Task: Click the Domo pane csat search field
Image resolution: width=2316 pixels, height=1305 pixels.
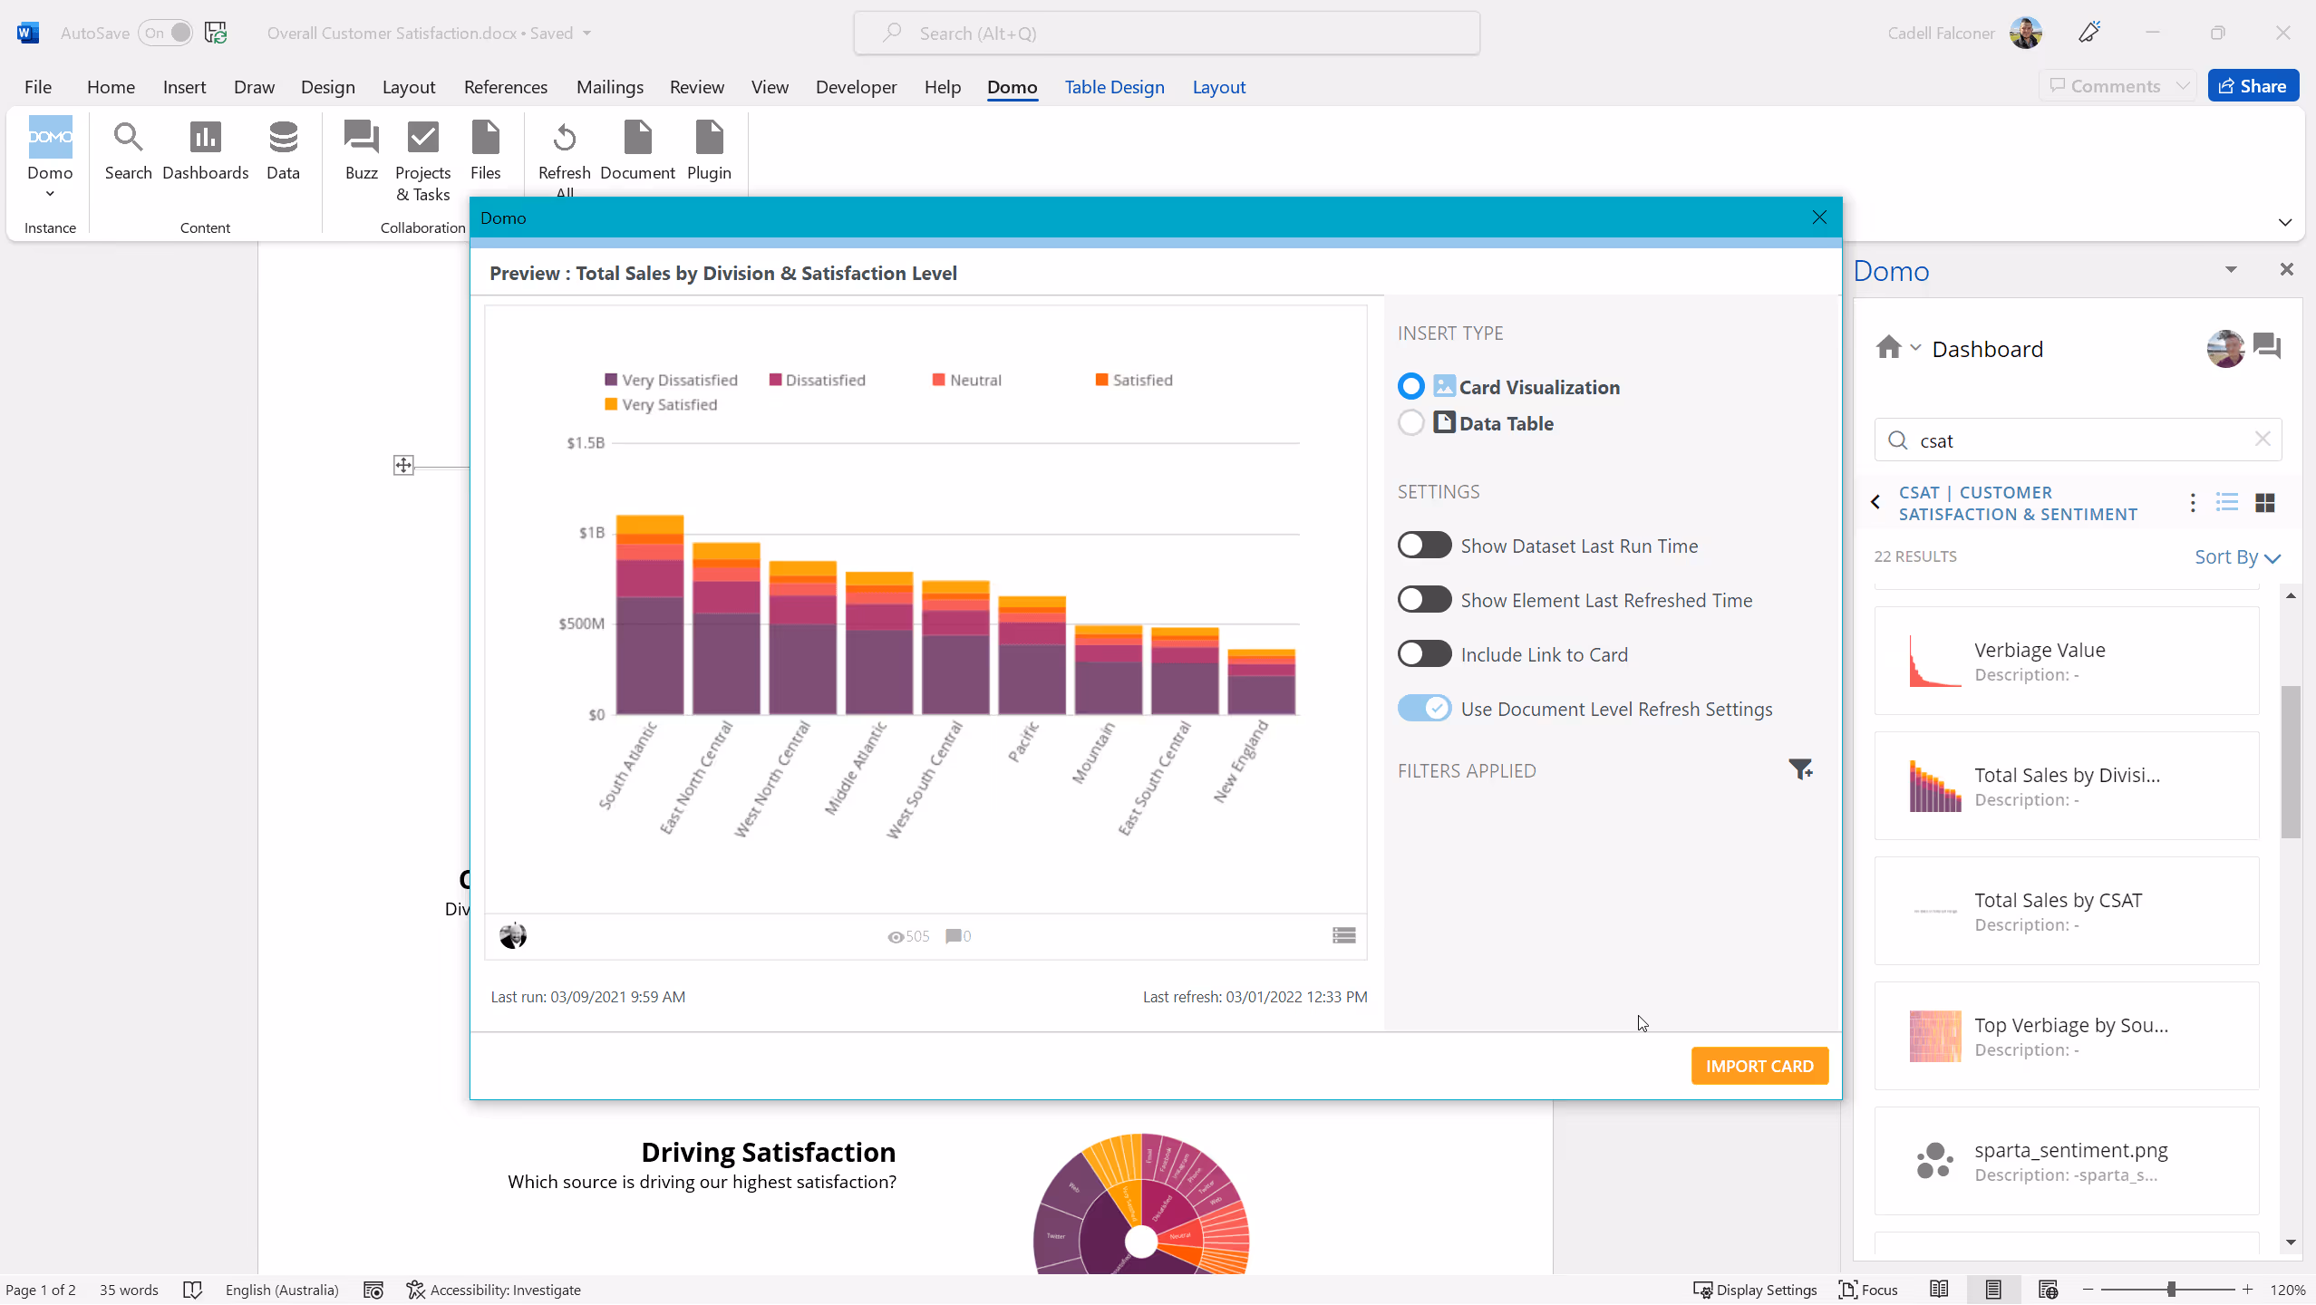Action: tap(2078, 440)
